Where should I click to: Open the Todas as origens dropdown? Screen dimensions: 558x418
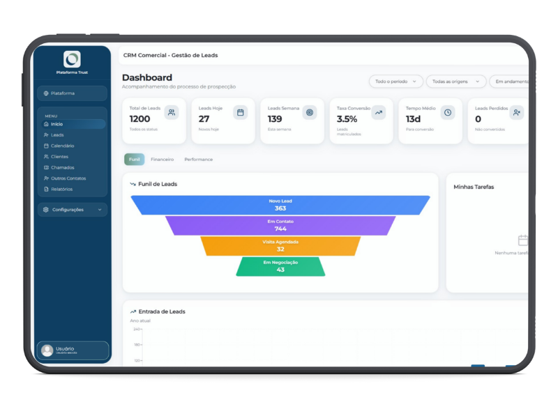click(x=456, y=82)
